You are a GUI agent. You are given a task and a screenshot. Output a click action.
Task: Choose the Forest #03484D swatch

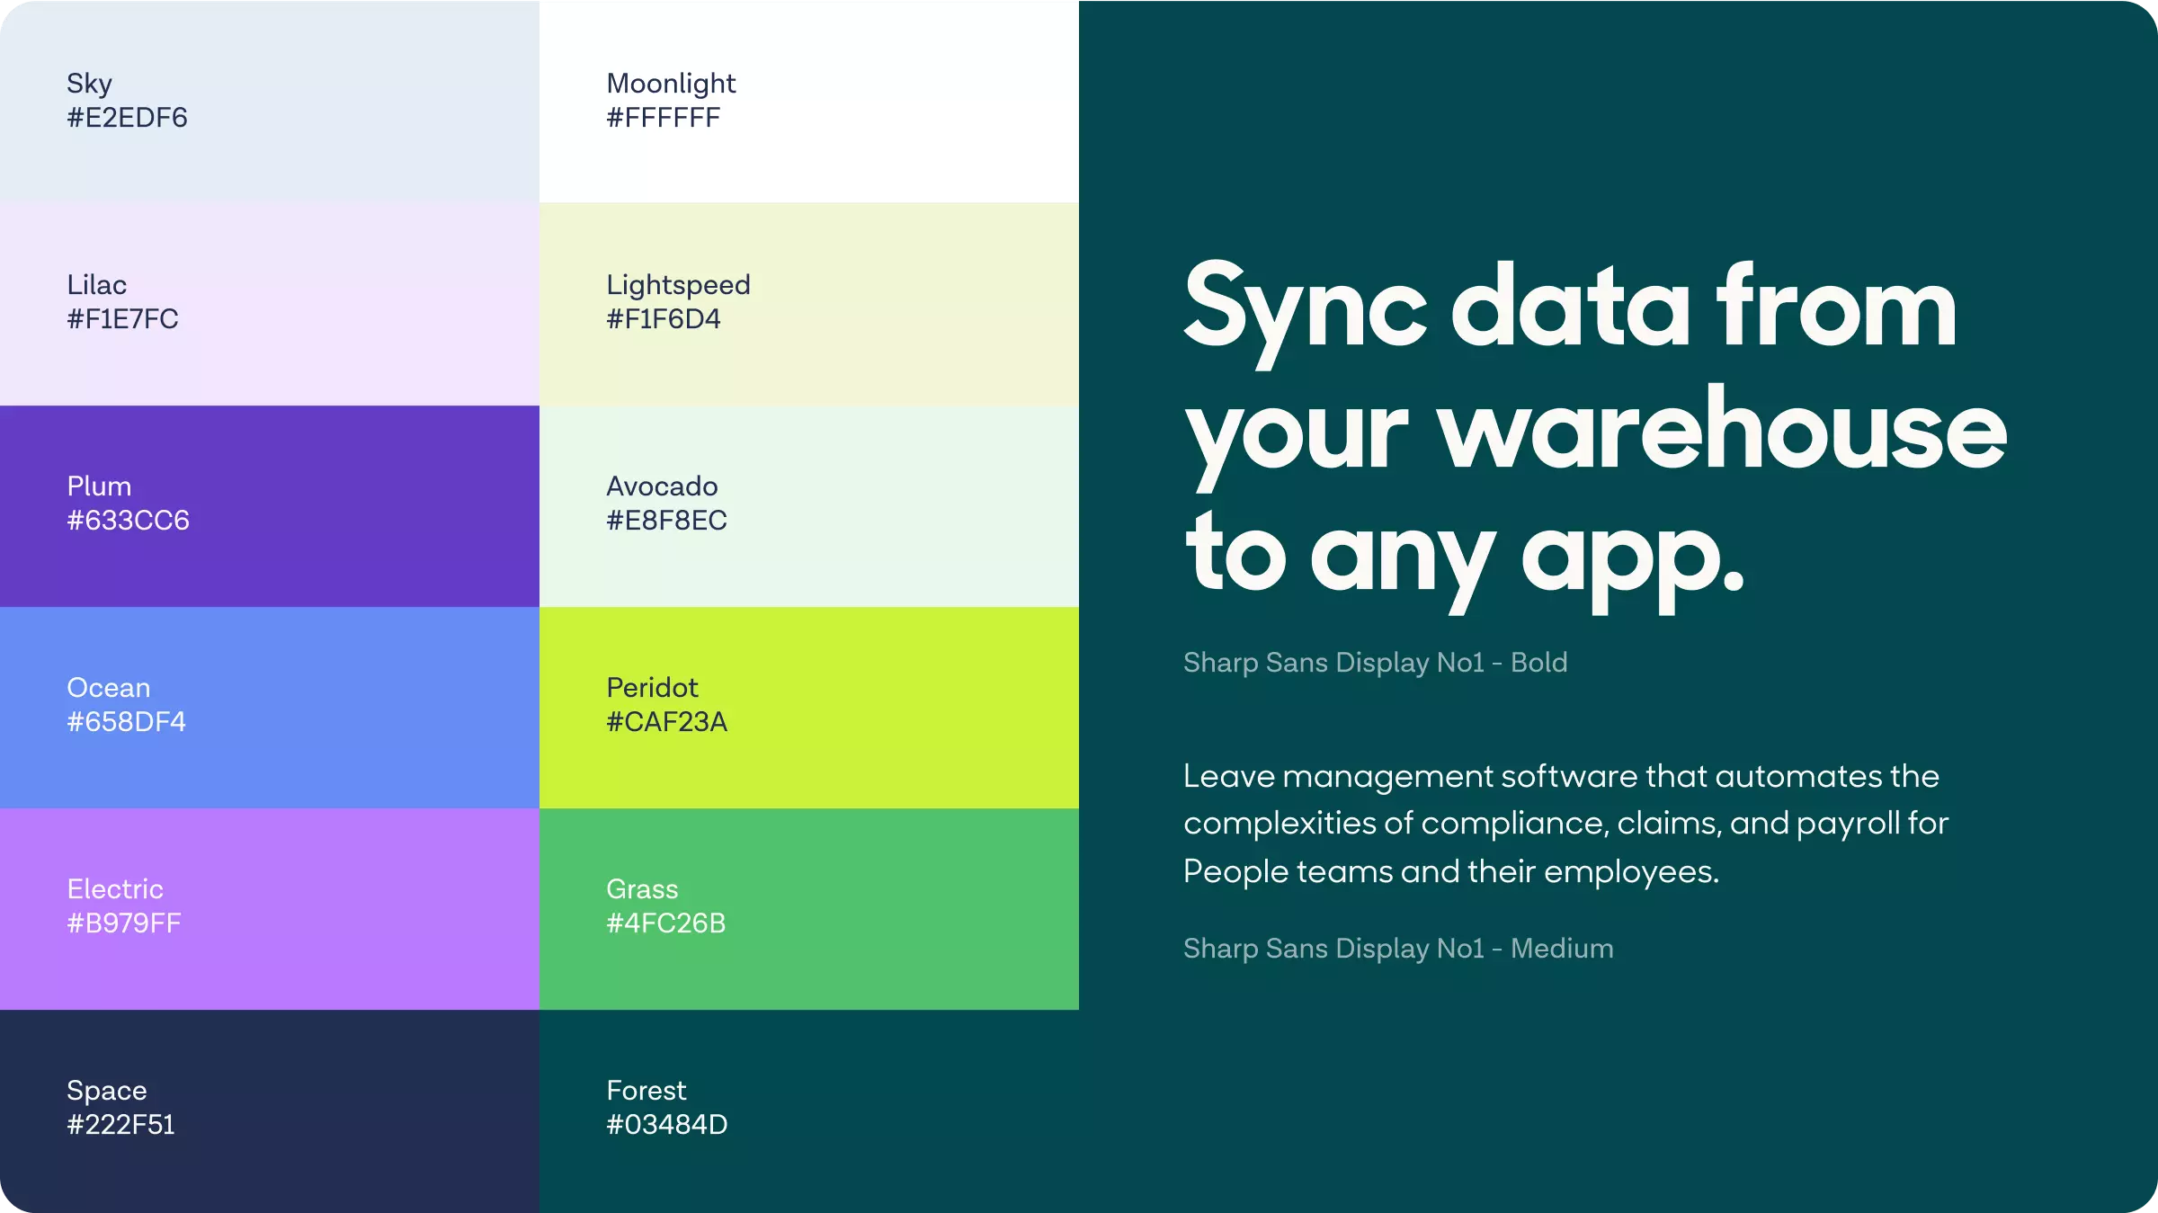[x=809, y=1111]
